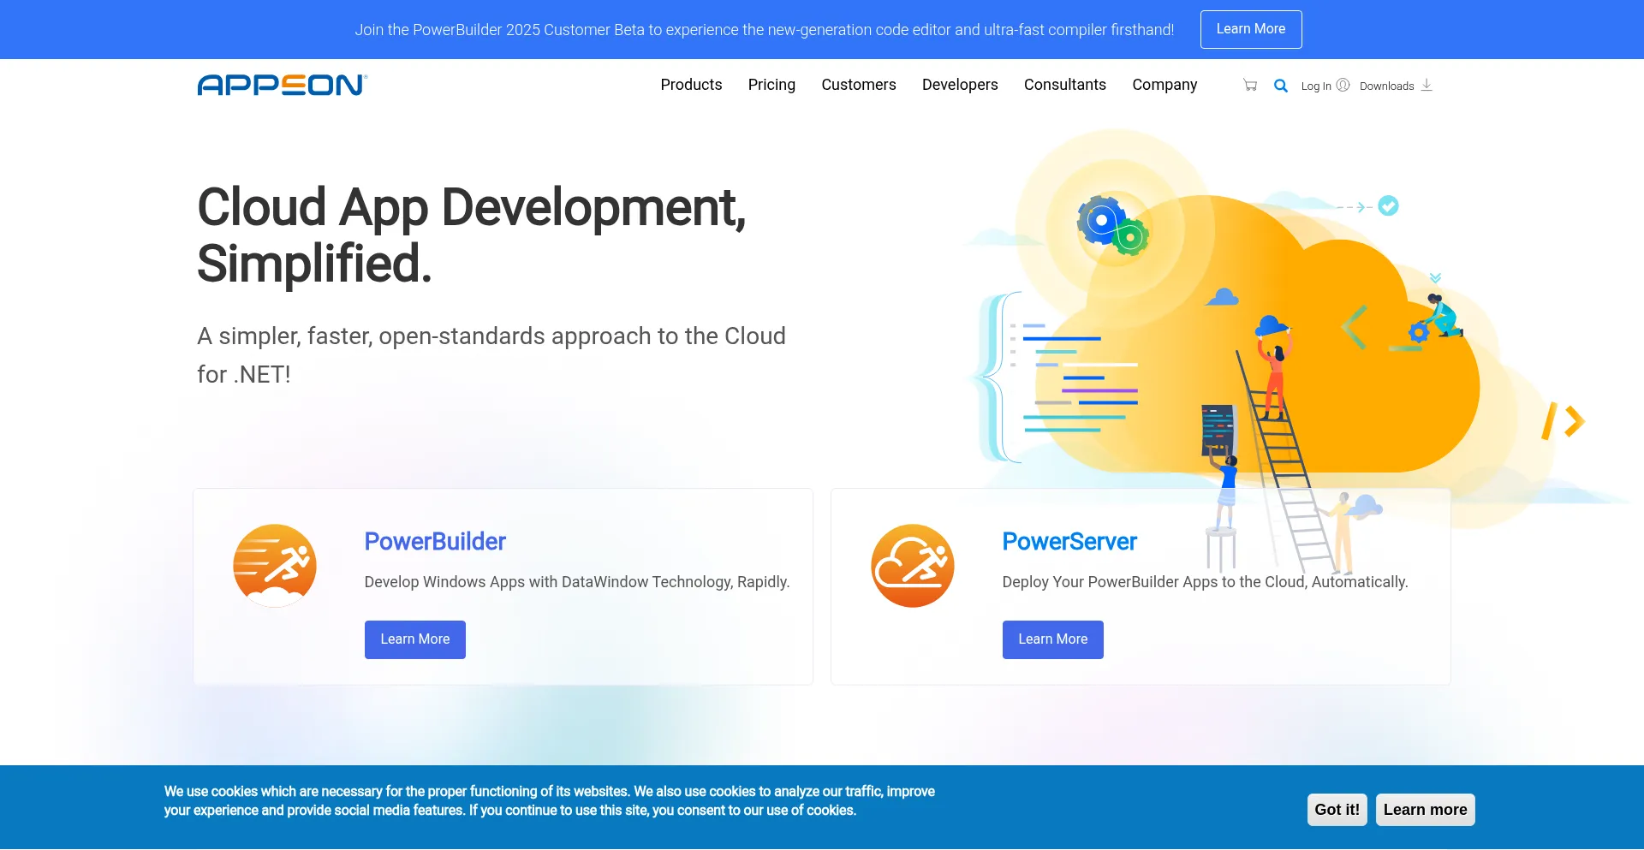Click the Downloads arrow icon

1427,85
